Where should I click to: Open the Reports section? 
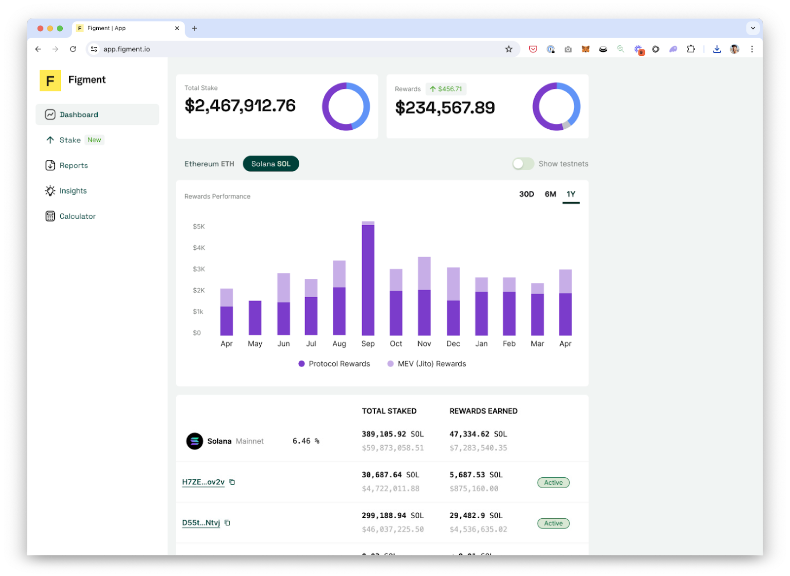tap(73, 165)
